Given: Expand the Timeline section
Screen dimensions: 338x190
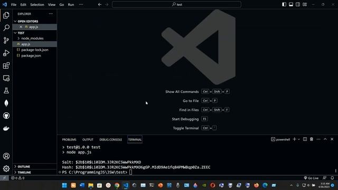Looking at the screenshot, I should (x=35, y=173).
